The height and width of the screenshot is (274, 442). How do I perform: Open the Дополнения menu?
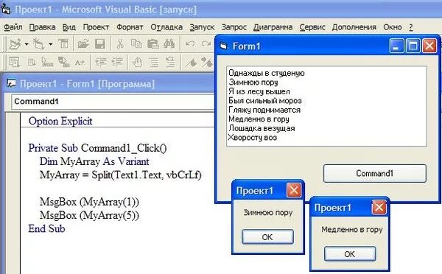[354, 27]
